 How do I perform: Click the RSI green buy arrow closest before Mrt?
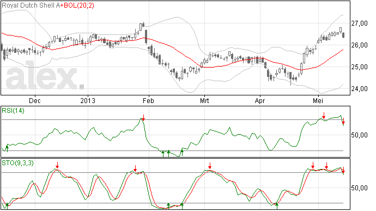click(182, 153)
